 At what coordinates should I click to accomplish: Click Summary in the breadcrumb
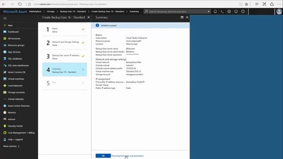point(134,11)
